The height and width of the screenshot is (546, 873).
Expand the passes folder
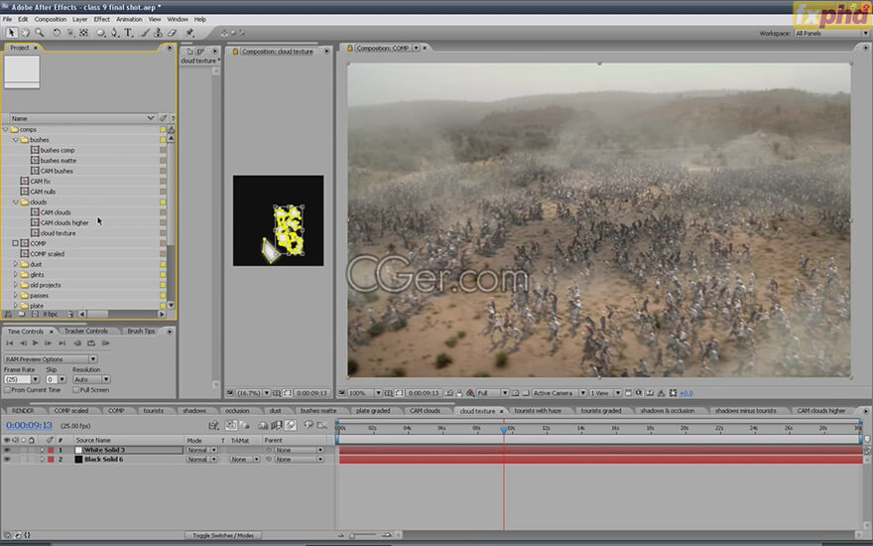point(16,295)
